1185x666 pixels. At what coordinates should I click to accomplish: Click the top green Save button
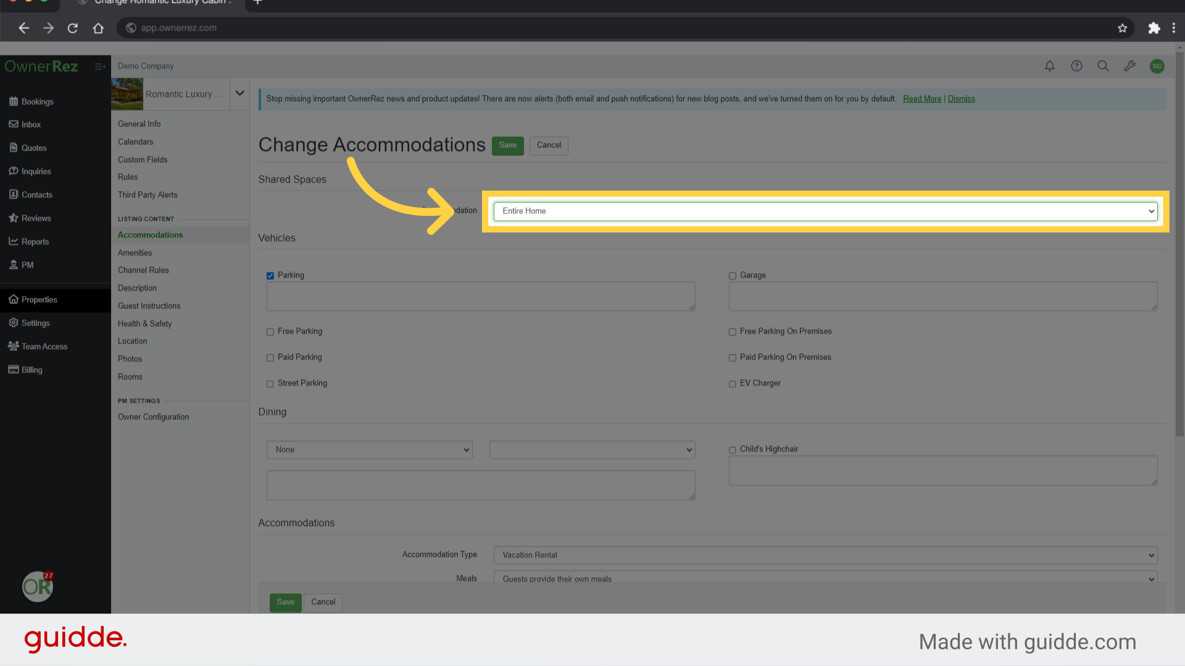click(507, 146)
